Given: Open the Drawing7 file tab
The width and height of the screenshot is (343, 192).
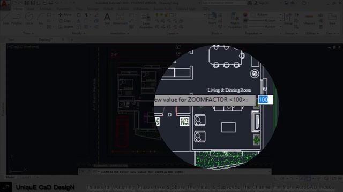Looking at the screenshot, I should (x=46, y=40).
